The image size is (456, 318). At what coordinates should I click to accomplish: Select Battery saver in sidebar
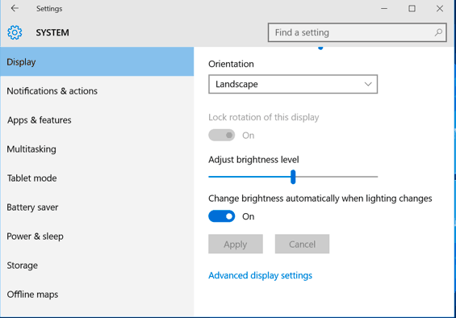[x=97, y=207]
